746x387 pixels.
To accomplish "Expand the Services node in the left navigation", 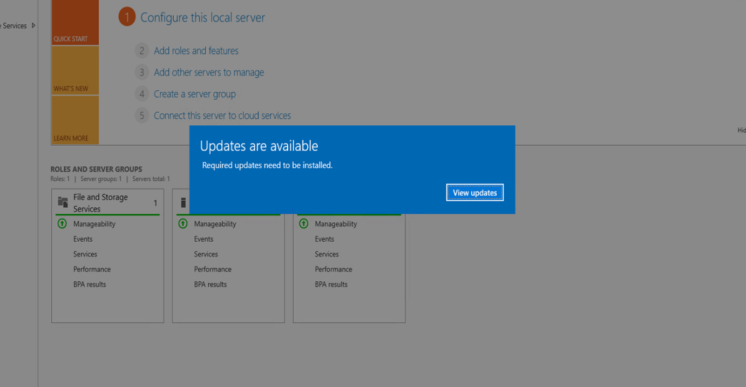I will point(33,25).
